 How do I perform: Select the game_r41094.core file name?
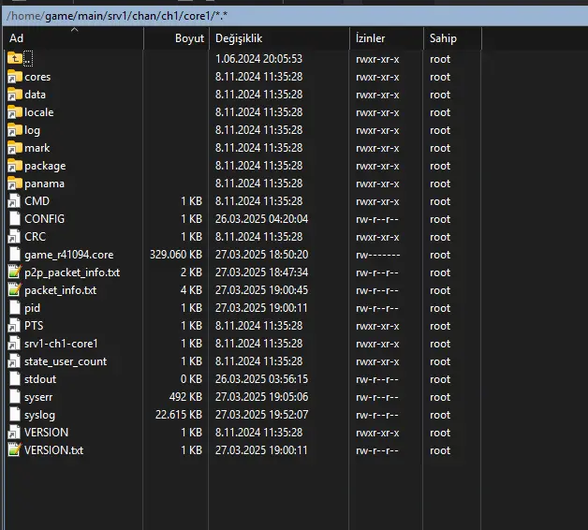(69, 255)
